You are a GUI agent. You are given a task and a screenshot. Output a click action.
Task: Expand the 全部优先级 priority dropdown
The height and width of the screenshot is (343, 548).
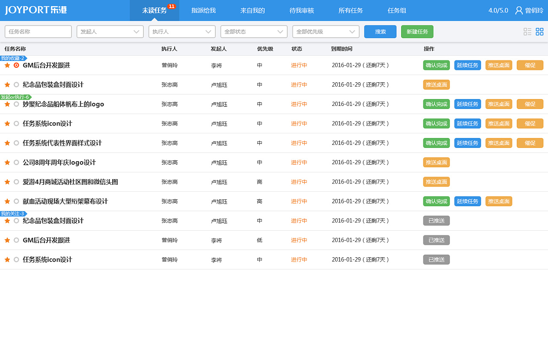click(x=326, y=32)
